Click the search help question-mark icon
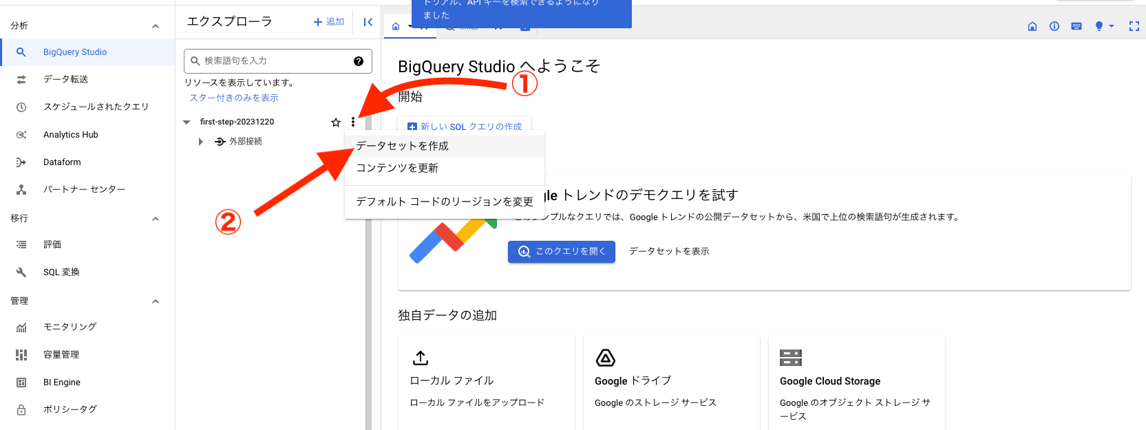The width and height of the screenshot is (1146, 430). 359,61
